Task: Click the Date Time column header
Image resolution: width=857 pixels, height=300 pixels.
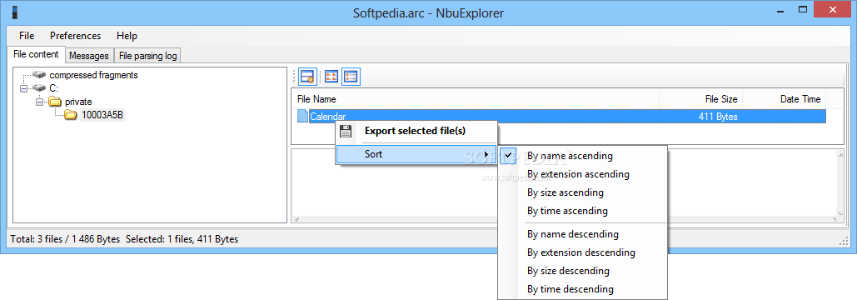Action: (785, 99)
